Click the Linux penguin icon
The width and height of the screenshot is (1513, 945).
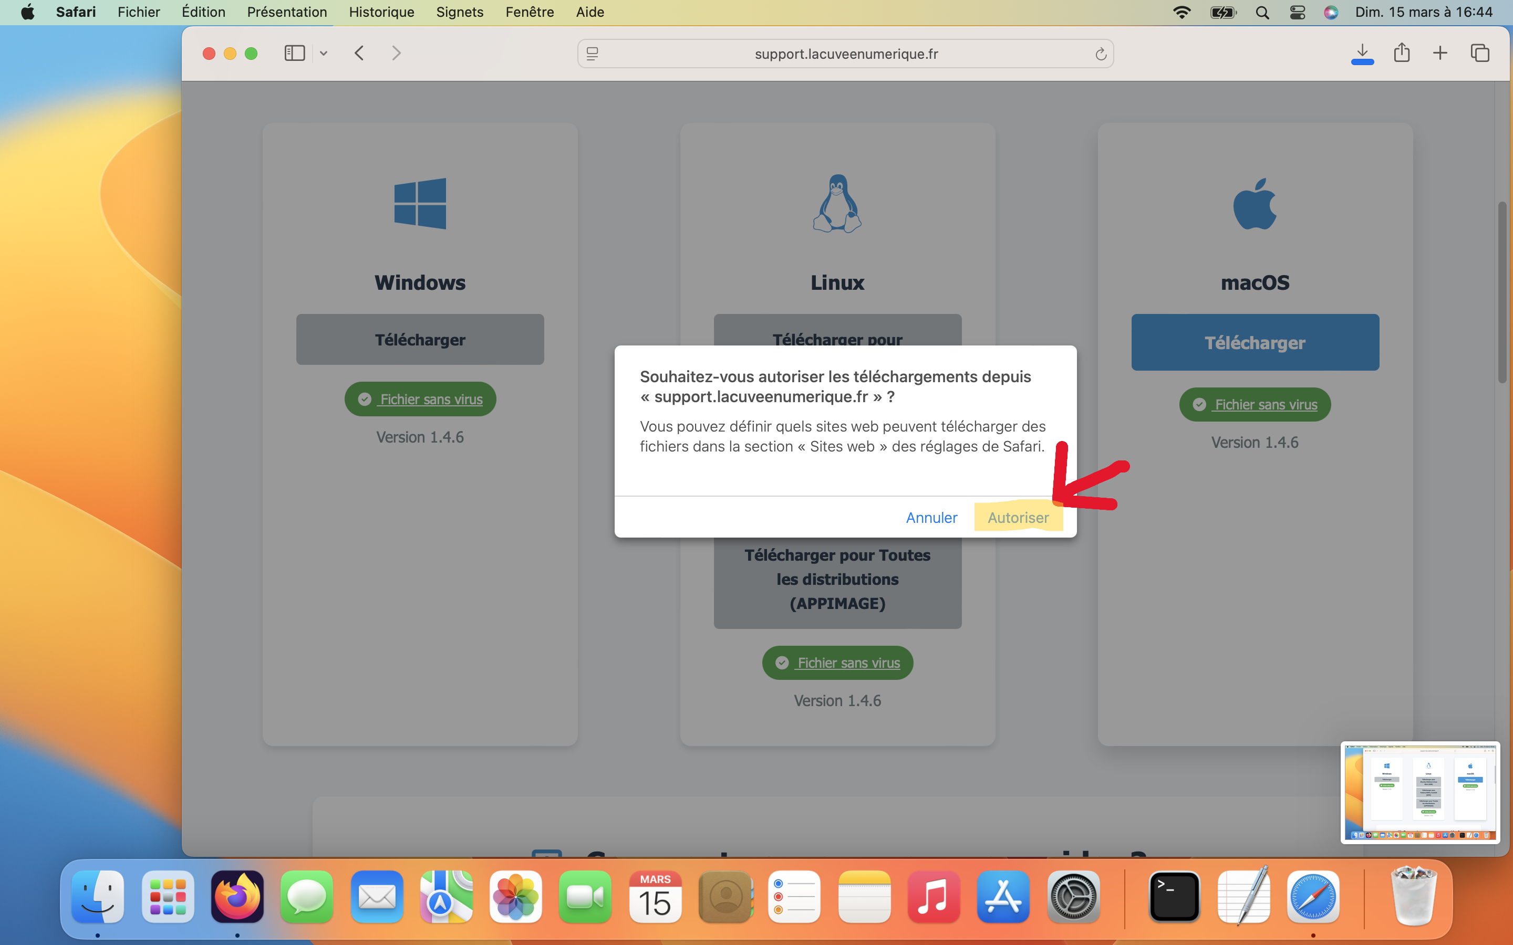837,204
